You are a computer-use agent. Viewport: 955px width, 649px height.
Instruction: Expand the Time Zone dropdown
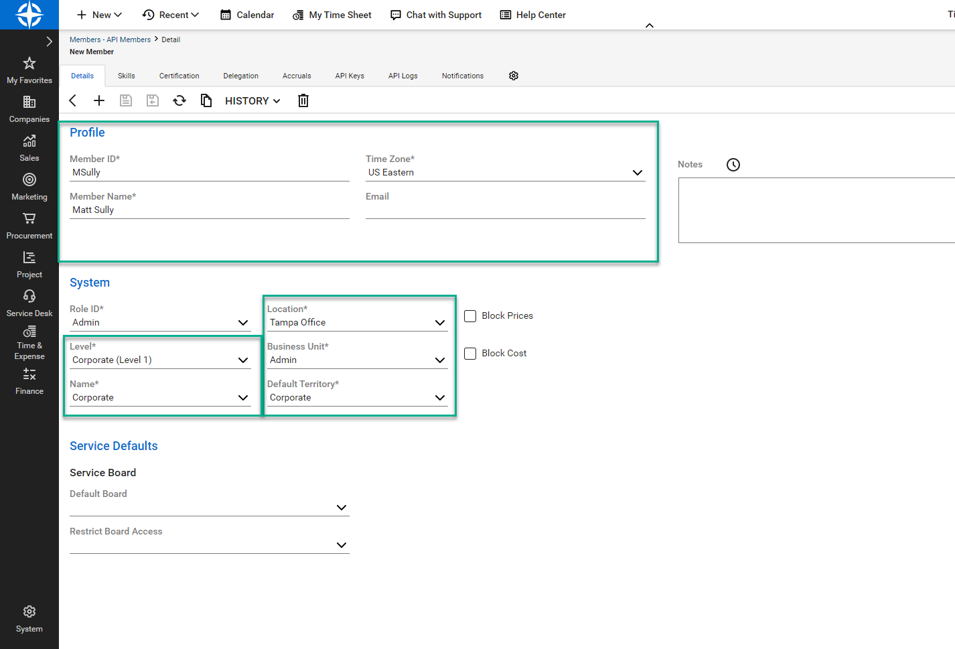point(637,173)
